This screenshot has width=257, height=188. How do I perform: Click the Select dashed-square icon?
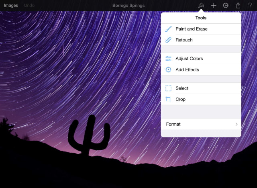[168, 88]
